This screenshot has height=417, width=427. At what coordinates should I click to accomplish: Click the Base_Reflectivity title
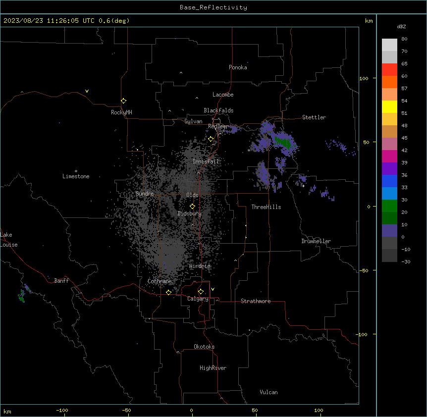click(213, 7)
